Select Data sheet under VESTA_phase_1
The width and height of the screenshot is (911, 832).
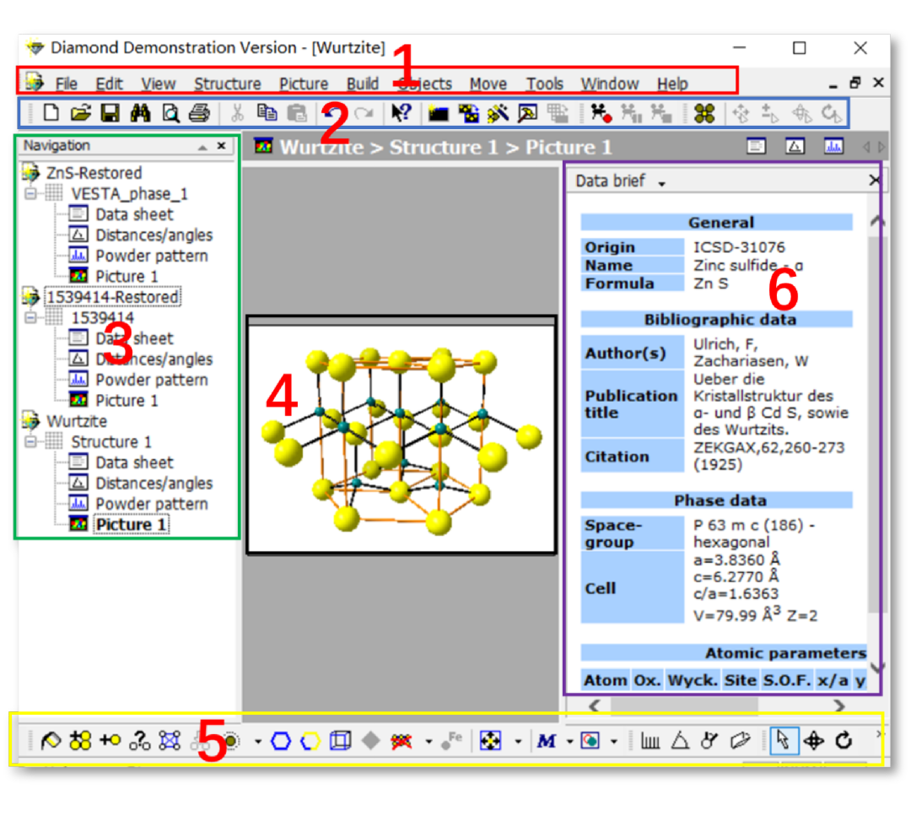134,214
